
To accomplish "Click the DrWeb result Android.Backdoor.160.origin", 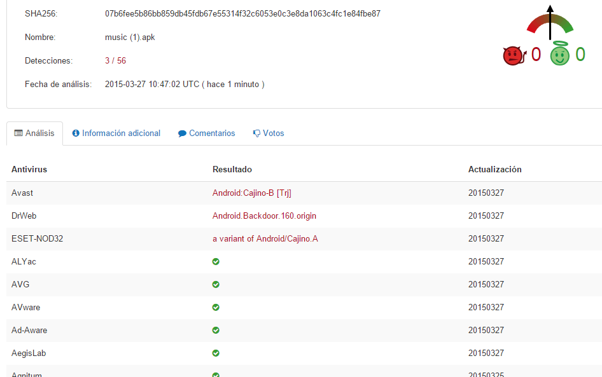I will 264,216.
